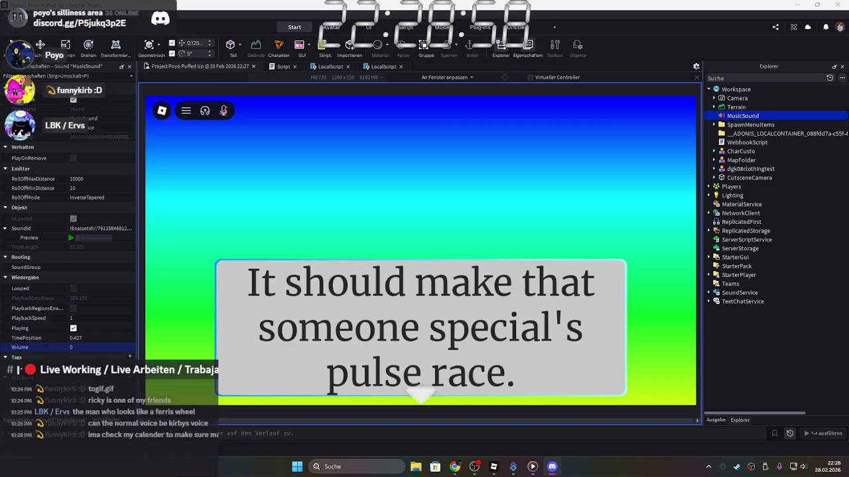Image resolution: width=849 pixels, height=477 pixels.
Task: Enable the Virtueller Controller checkbox
Action: pos(529,78)
